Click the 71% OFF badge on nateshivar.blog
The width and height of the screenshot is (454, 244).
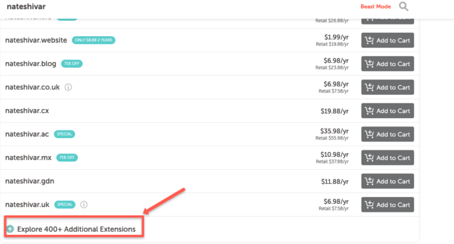tap(72, 64)
